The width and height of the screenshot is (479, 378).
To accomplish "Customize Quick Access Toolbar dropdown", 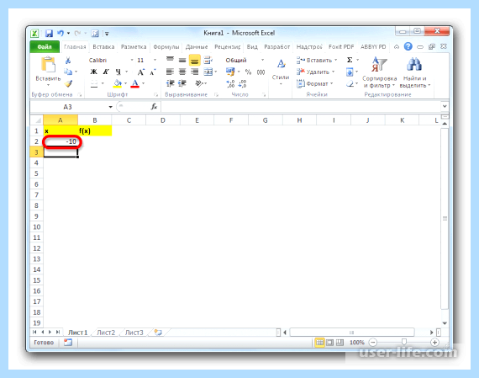I will 107,34.
